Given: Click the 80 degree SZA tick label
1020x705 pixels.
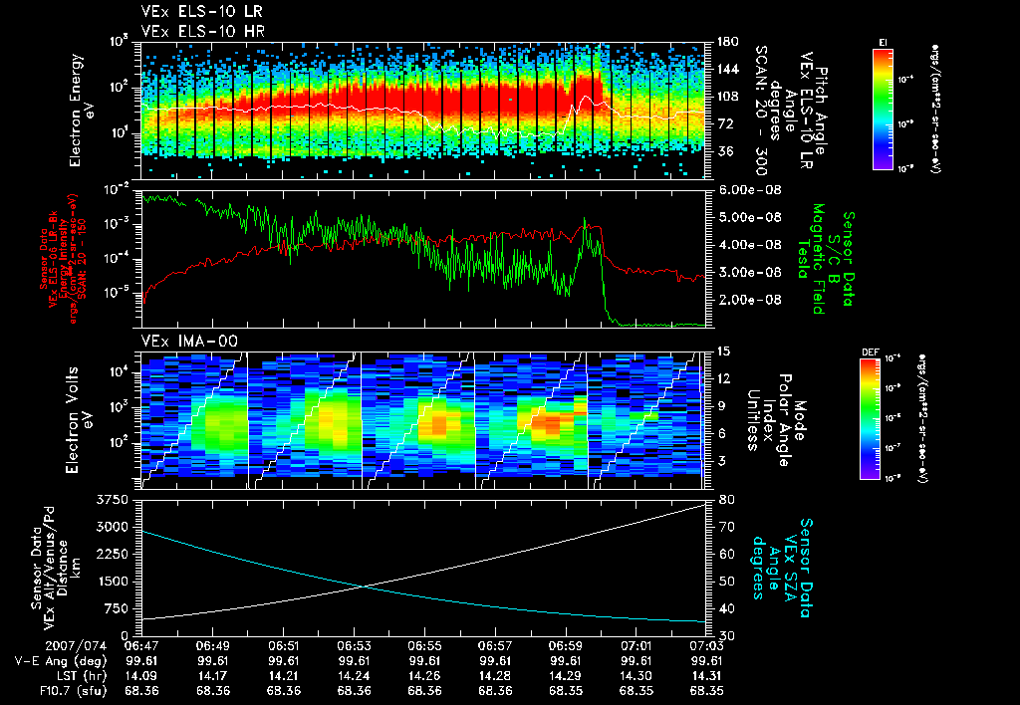Looking at the screenshot, I should pos(726,500).
